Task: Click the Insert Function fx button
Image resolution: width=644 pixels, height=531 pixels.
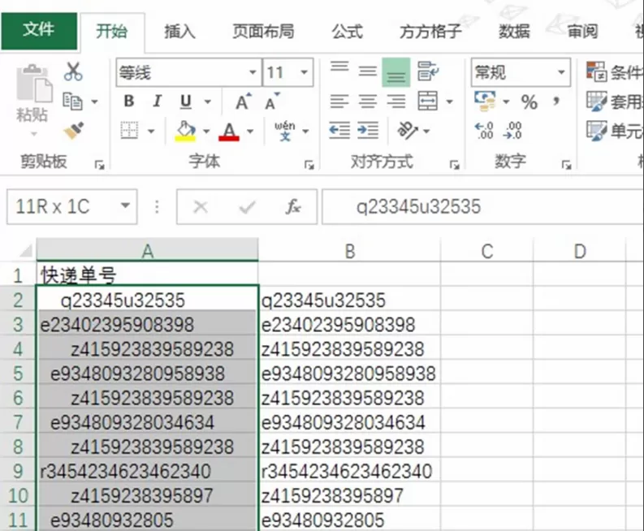Action: click(293, 206)
